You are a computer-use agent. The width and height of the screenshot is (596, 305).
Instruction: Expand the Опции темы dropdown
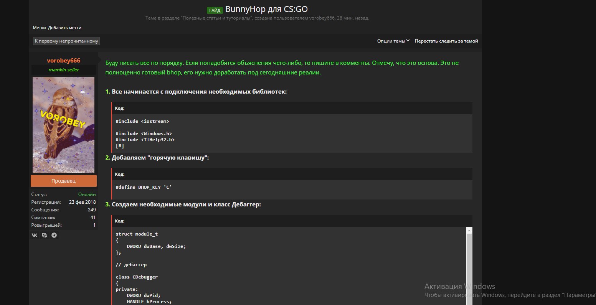point(391,41)
